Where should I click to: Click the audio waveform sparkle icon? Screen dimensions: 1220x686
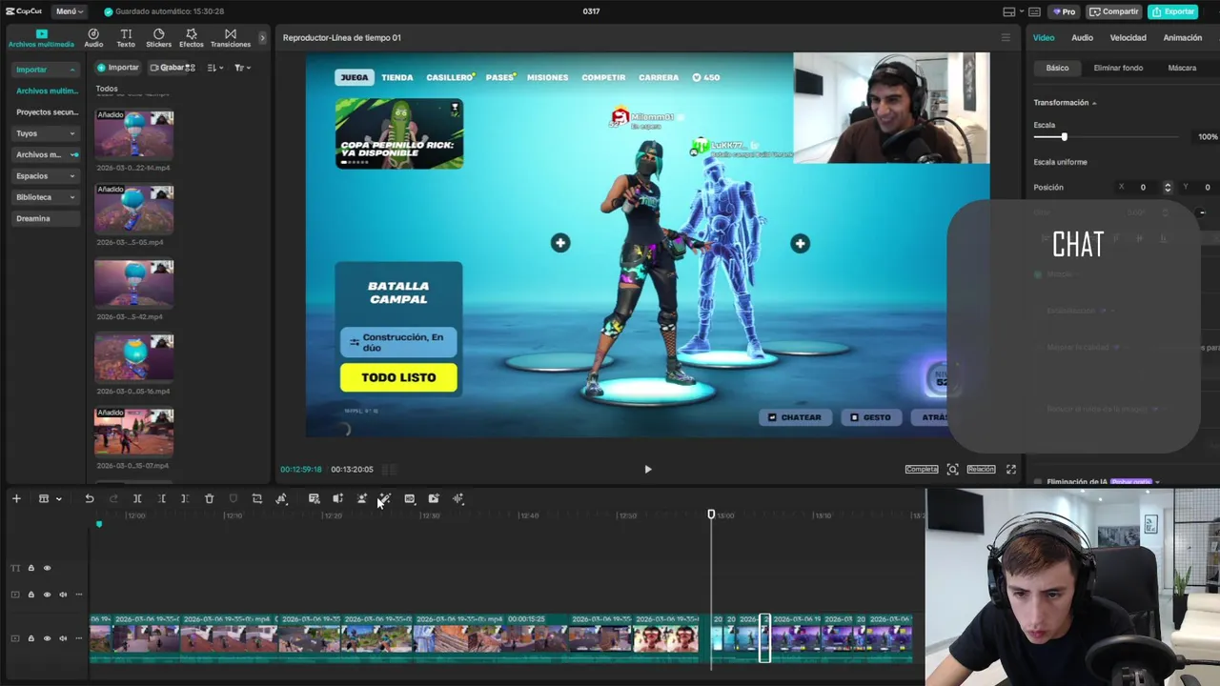point(458,498)
